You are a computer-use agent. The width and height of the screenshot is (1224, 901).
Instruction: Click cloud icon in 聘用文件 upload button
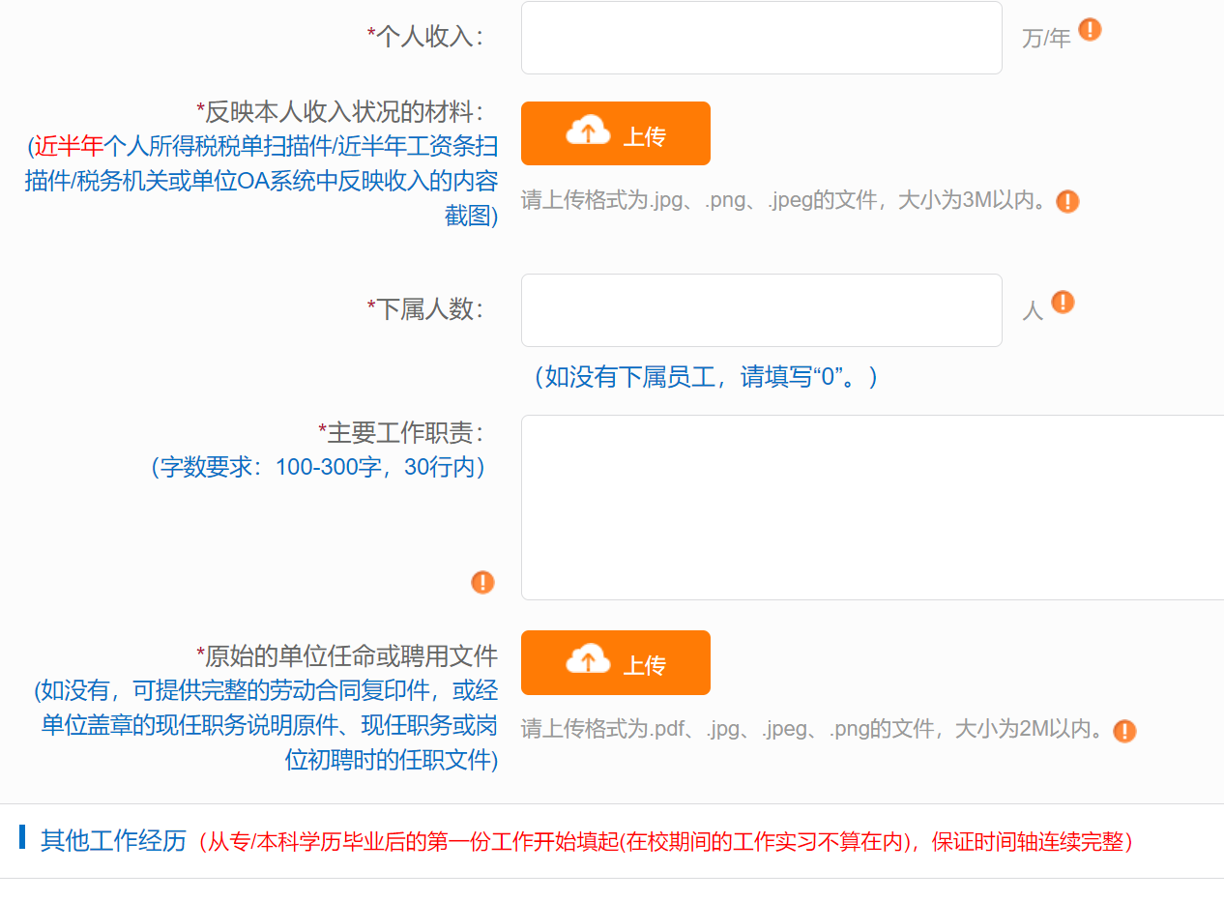pos(588,661)
